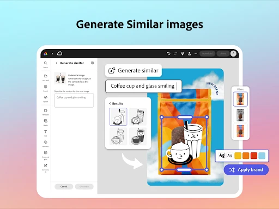Image resolution: width=279 pixels, height=209 pixels.
Task: Redo the last action
Action: pyautogui.click(x=175, y=53)
